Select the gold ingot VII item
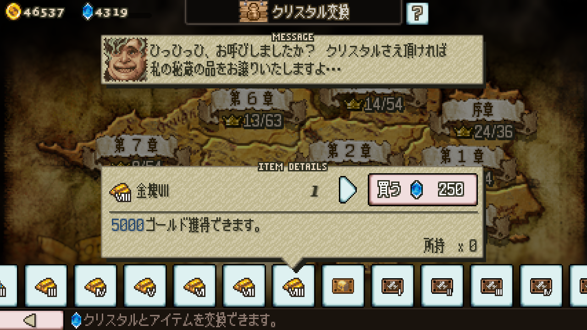 point(244,286)
